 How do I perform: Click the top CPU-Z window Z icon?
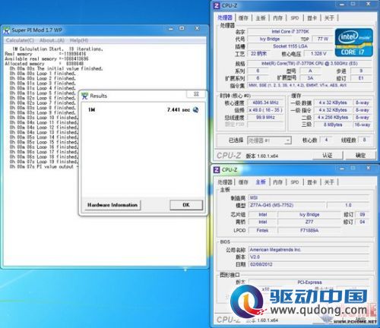click(x=217, y=5)
